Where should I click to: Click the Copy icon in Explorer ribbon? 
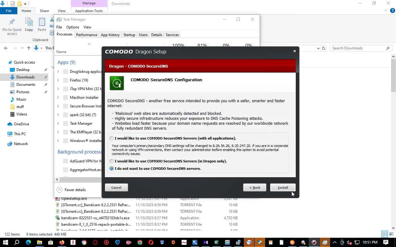click(29, 22)
